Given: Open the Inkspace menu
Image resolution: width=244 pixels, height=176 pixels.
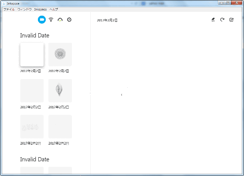Looking at the screenshot, I should (41, 9).
